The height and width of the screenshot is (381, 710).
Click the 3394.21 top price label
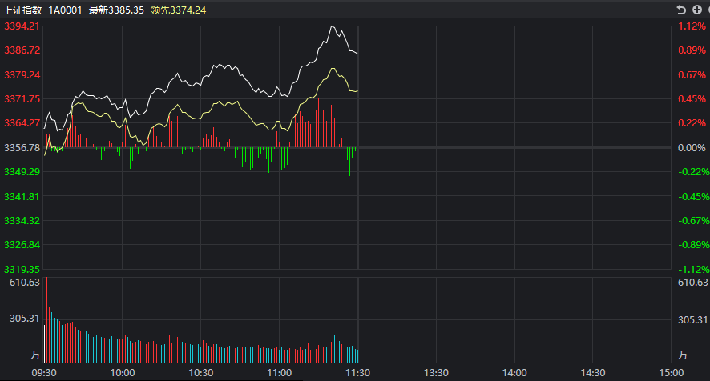[x=22, y=26]
